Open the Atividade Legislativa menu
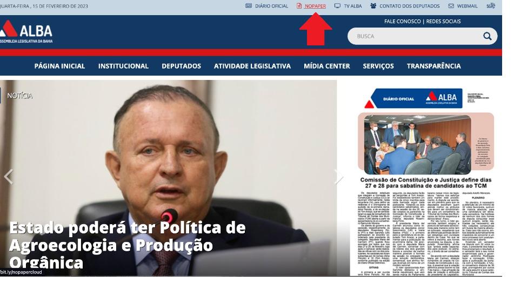Image resolution: width=514 pixels, height=289 pixels. point(252,66)
